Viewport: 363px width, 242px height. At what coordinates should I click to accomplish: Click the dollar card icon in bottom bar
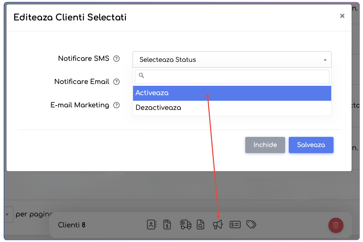click(235, 225)
